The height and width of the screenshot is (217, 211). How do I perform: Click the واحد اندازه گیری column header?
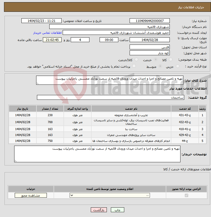[x=78, y=109]
